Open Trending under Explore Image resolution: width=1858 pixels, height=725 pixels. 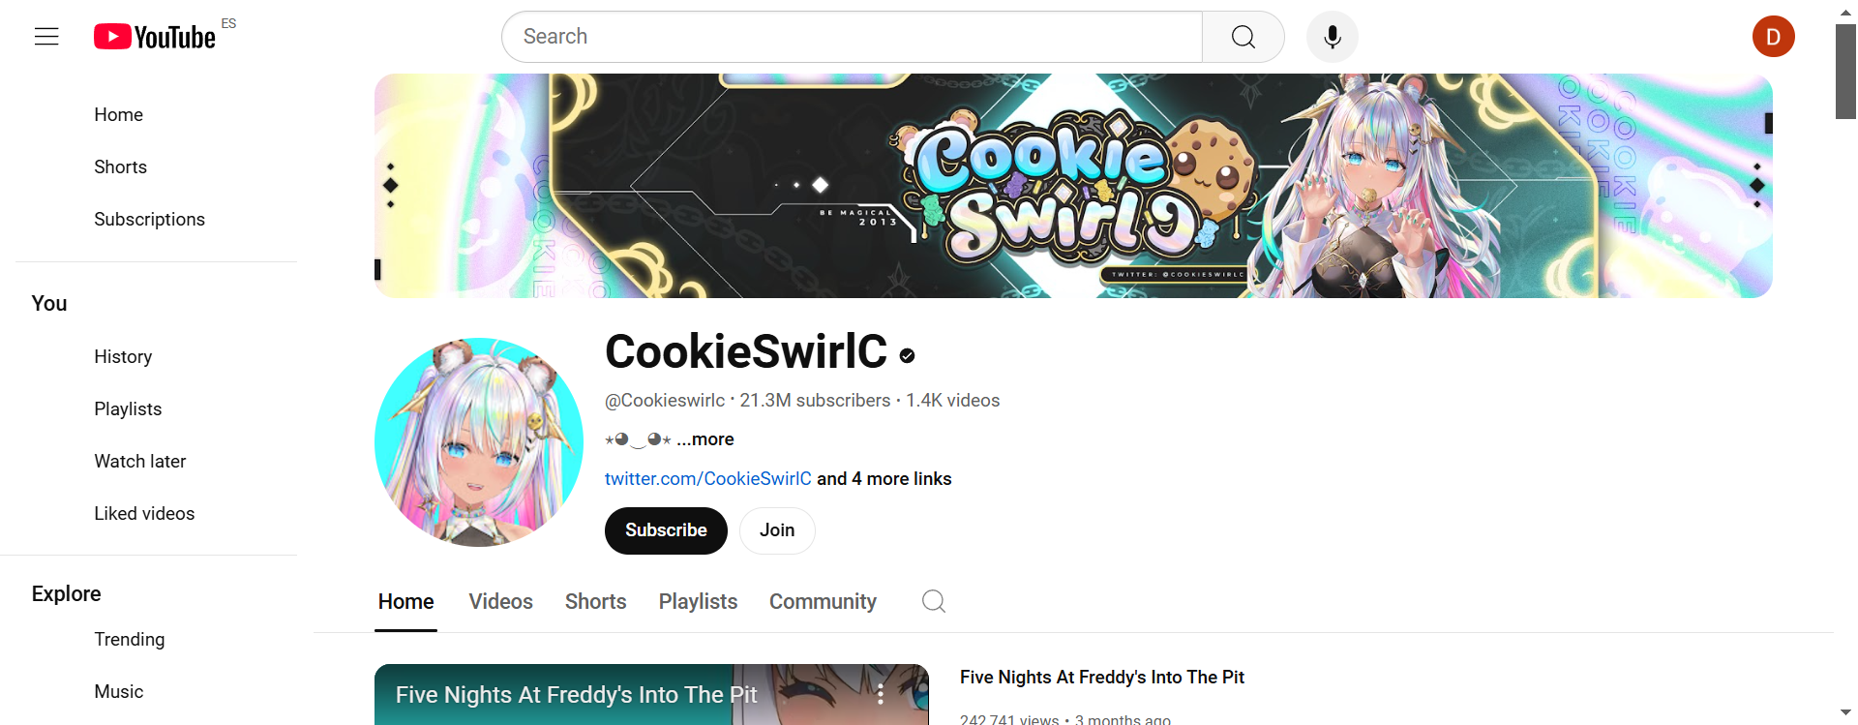(130, 640)
